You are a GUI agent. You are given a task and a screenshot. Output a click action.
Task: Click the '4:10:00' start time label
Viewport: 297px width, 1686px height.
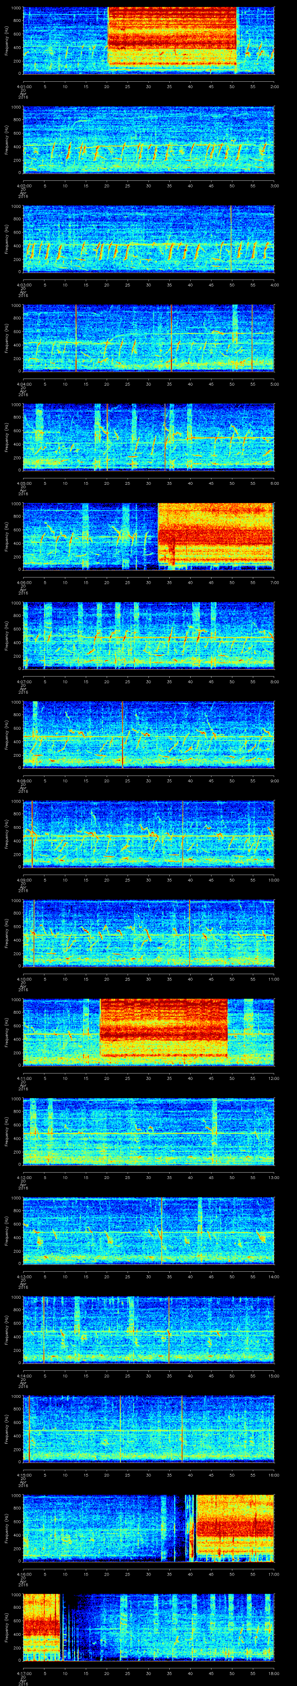[23, 978]
